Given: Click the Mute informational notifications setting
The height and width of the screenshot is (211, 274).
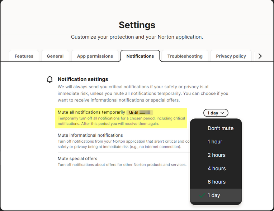Looking at the screenshot, I should click(90, 135).
